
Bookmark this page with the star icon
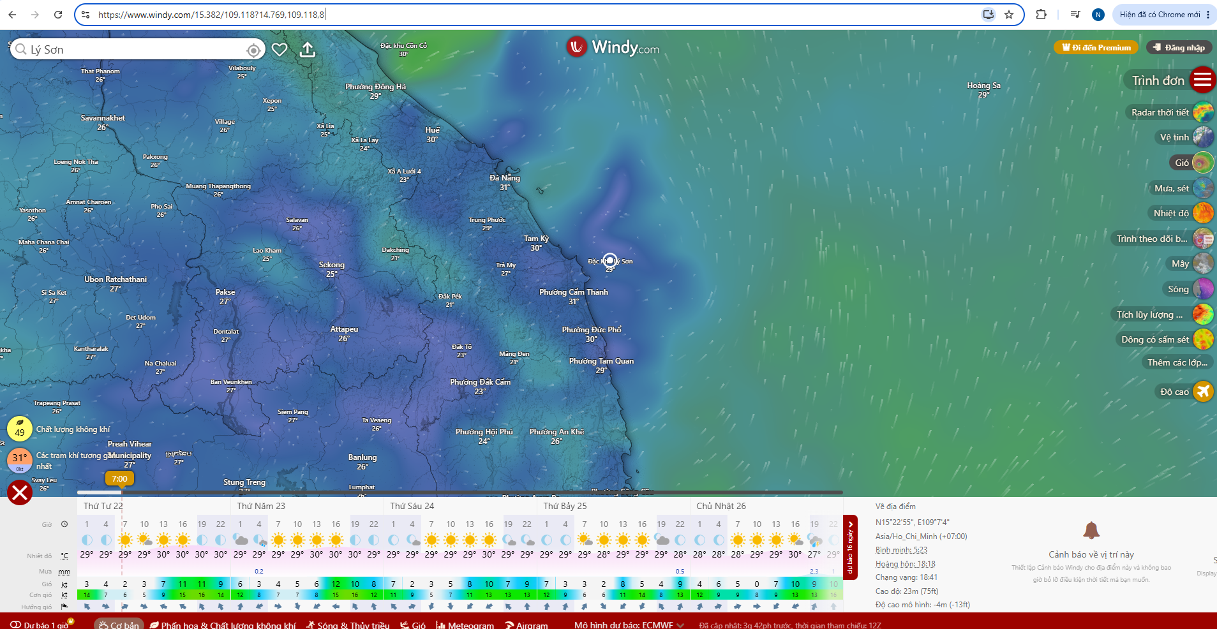(x=1009, y=15)
